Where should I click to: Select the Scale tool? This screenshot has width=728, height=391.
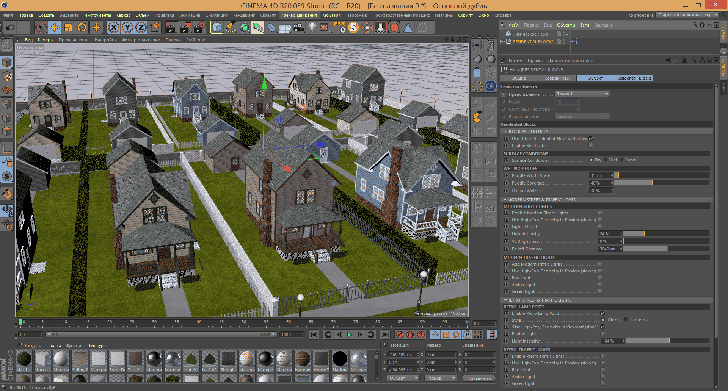tap(68, 27)
